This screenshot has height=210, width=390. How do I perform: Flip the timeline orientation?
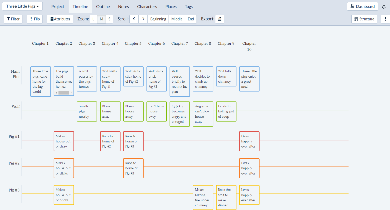35,19
